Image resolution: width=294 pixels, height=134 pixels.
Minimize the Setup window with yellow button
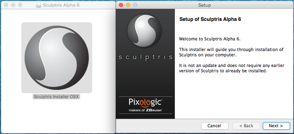coord(128,5)
